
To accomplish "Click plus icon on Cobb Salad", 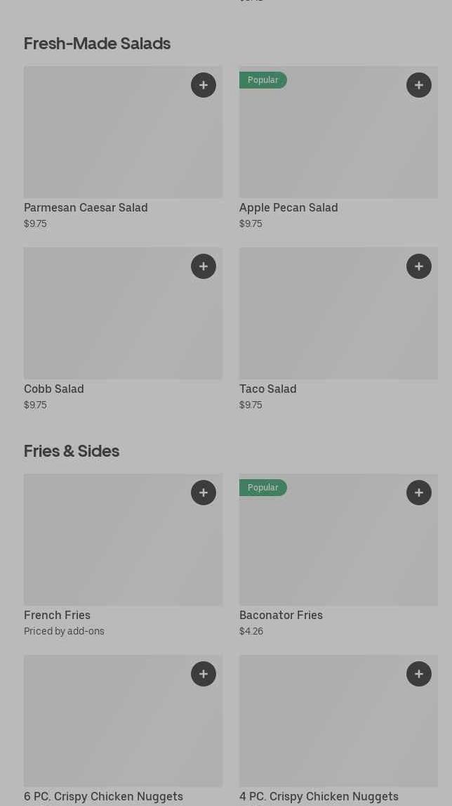I will click(x=204, y=266).
